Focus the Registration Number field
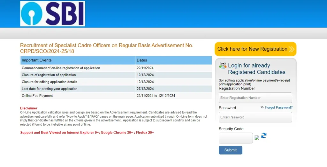The image size is (327, 167). pyautogui.click(x=255, y=98)
